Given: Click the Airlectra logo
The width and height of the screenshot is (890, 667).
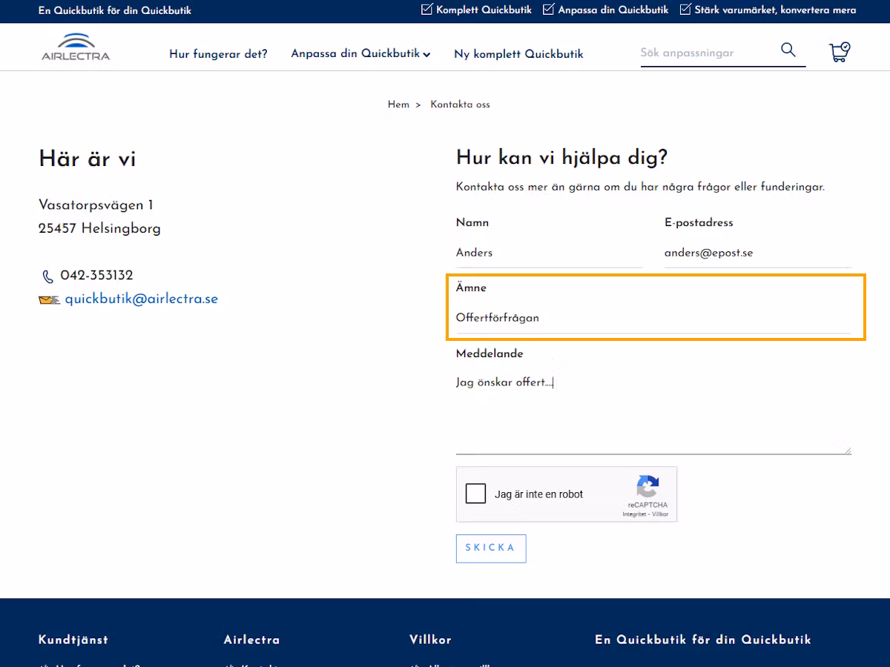Looking at the screenshot, I should click(x=76, y=47).
